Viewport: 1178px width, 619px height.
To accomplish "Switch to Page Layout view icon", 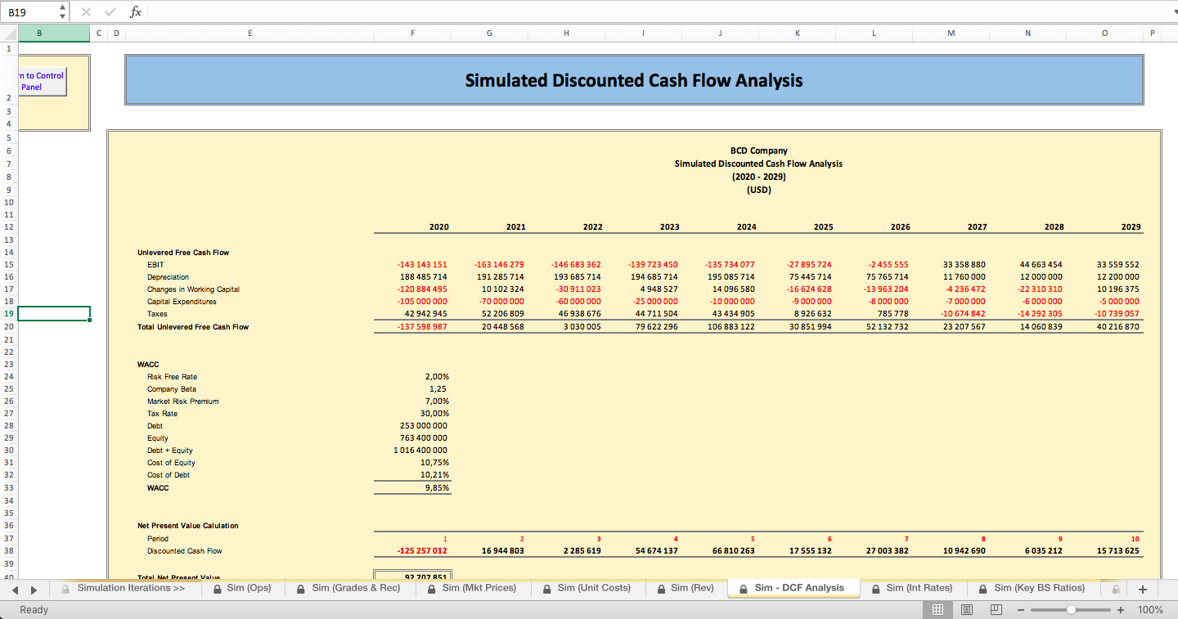I will 967,610.
